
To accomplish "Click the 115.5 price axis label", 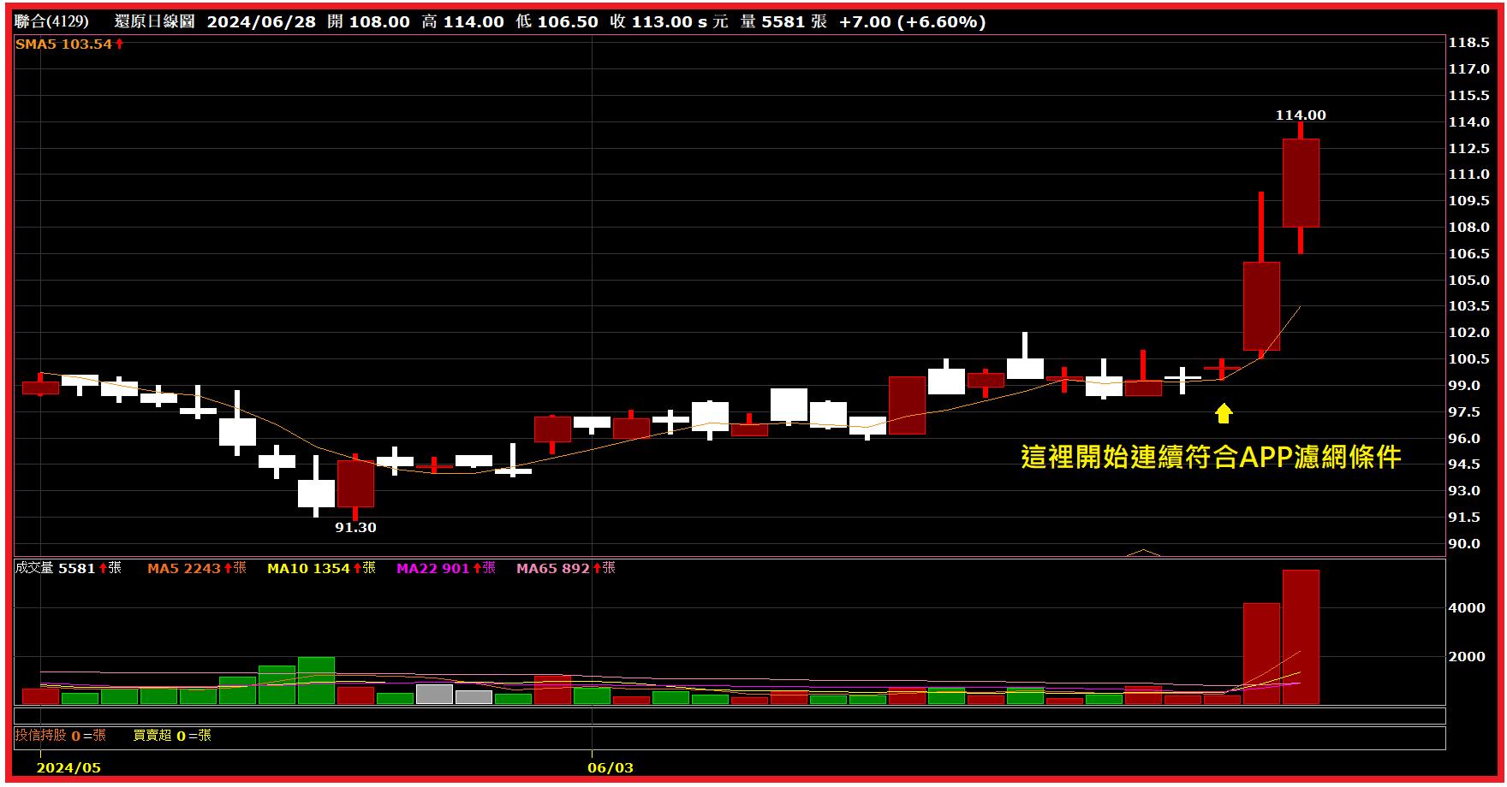I will tap(1468, 96).
